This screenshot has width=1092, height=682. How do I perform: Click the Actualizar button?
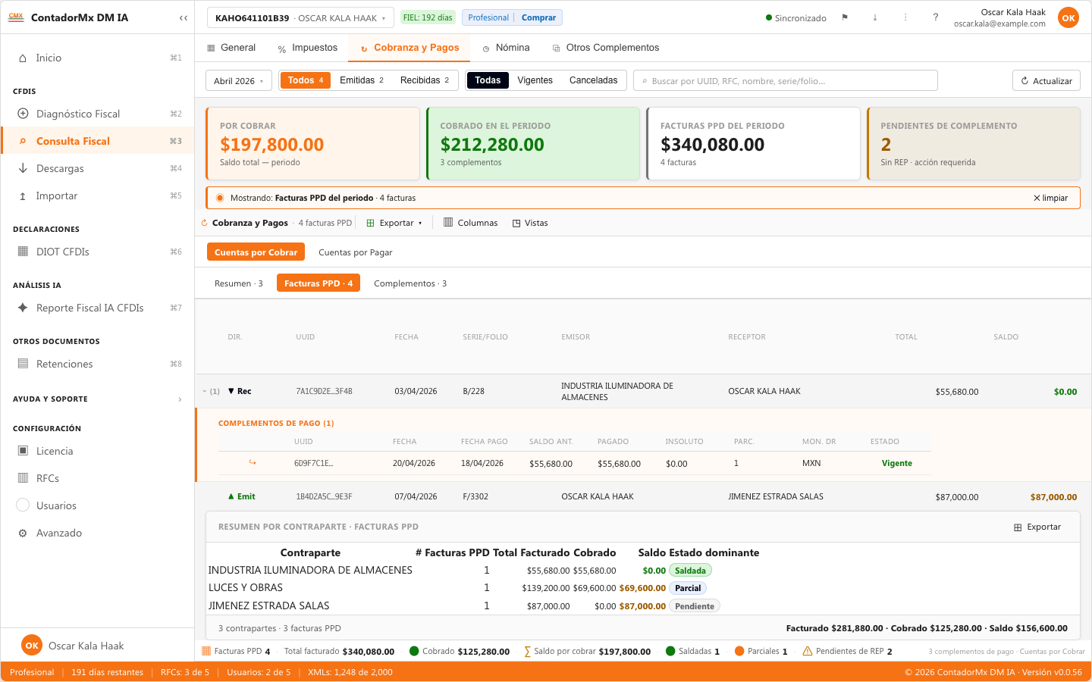[x=1046, y=81]
